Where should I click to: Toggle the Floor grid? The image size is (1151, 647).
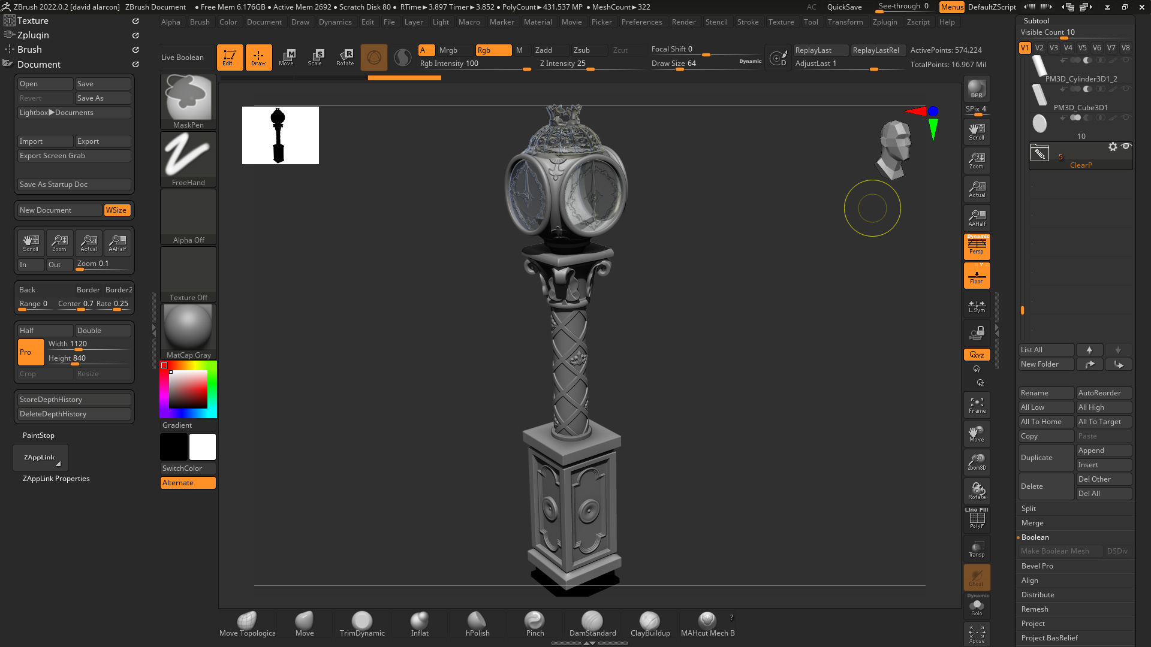(977, 276)
